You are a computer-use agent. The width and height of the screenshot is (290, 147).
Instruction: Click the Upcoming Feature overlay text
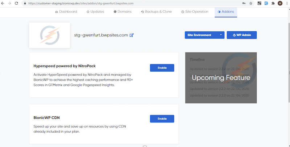(x=221, y=77)
